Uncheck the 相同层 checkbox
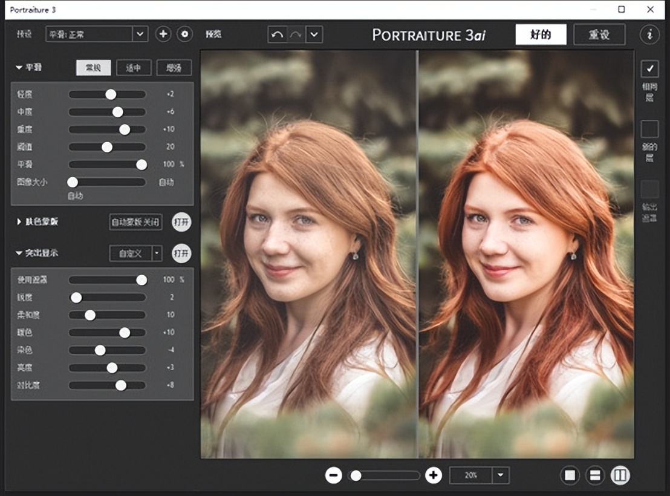 pyautogui.click(x=649, y=69)
